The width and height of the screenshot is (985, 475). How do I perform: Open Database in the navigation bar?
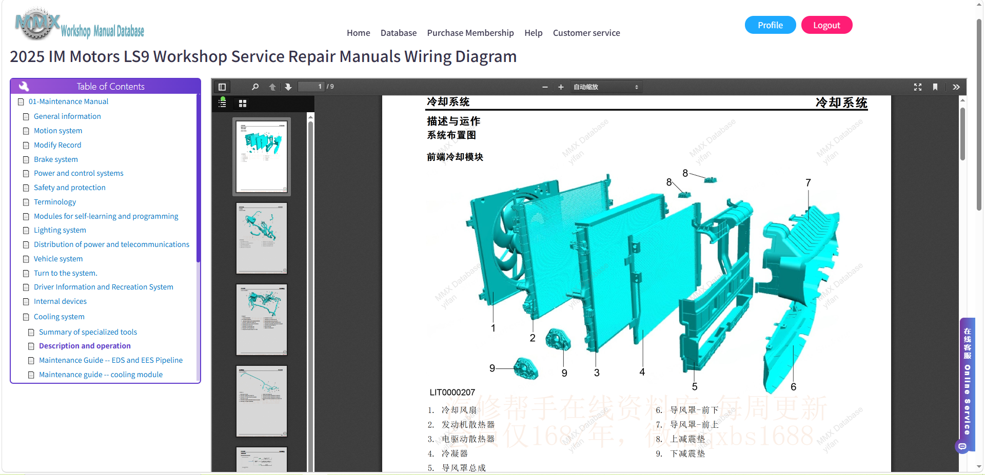click(399, 33)
